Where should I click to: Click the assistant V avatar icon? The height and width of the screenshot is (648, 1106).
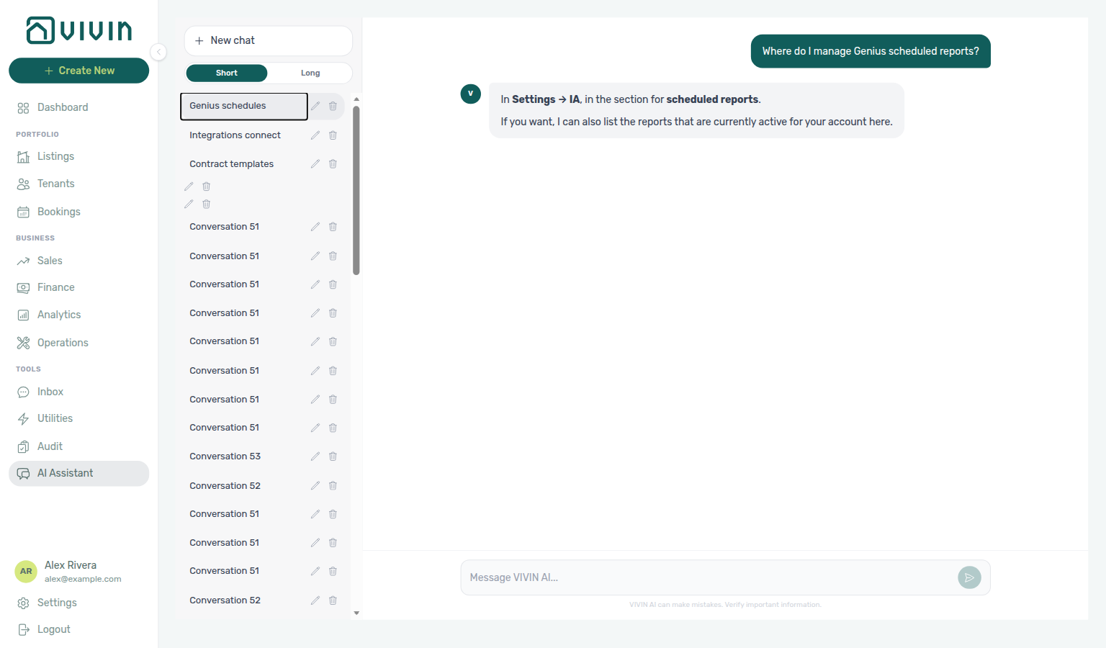click(470, 94)
